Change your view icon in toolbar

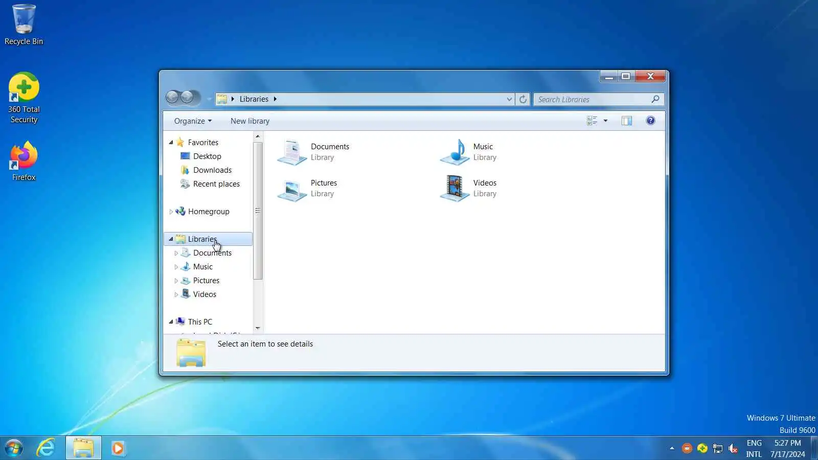(x=592, y=121)
